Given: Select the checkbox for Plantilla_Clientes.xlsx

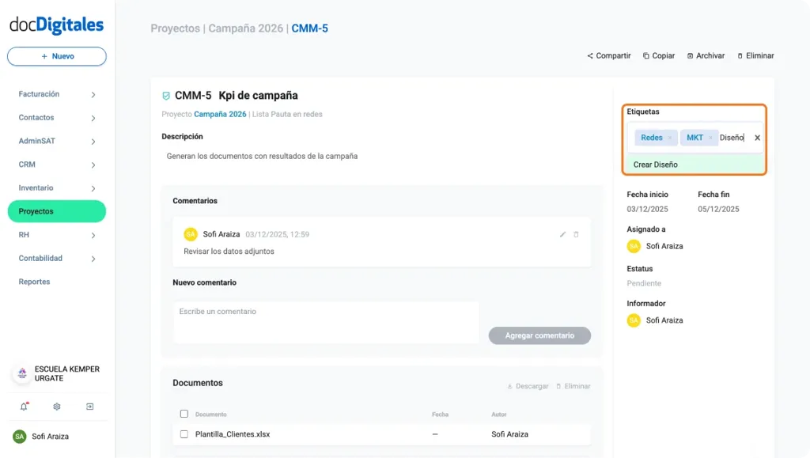Looking at the screenshot, I should [184, 433].
